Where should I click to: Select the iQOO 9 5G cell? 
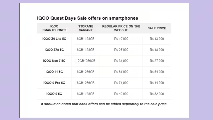[x=54, y=94]
